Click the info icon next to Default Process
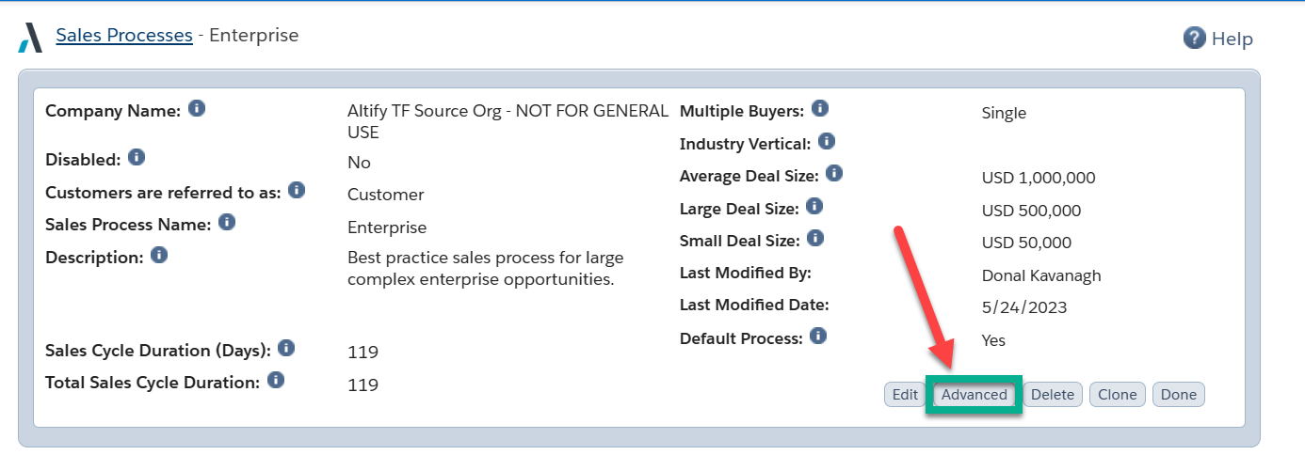The width and height of the screenshot is (1305, 455). (x=818, y=336)
